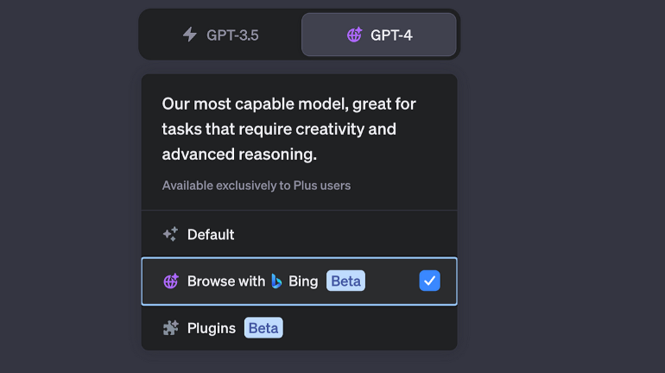Click empty area right of Plugins Beta badge
This screenshot has height=373, width=665.
pyautogui.click(x=371, y=328)
